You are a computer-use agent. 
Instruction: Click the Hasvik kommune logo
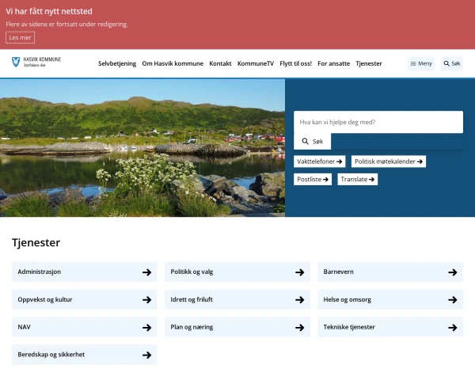click(x=36, y=63)
